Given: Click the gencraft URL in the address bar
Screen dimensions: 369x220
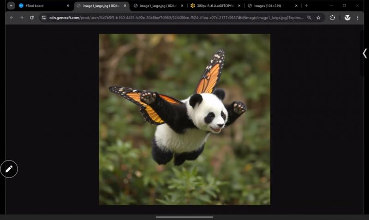Looking at the screenshot, I should [x=175, y=18].
